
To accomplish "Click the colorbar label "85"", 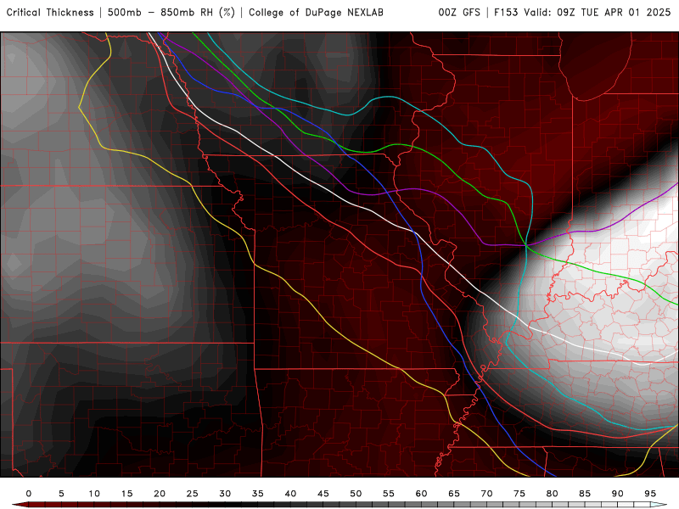I will point(585,494).
